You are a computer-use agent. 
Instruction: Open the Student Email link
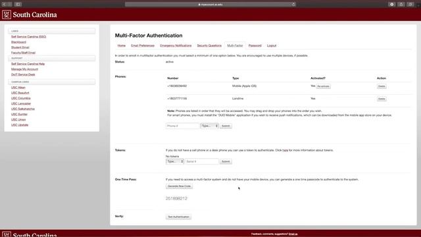20,47
